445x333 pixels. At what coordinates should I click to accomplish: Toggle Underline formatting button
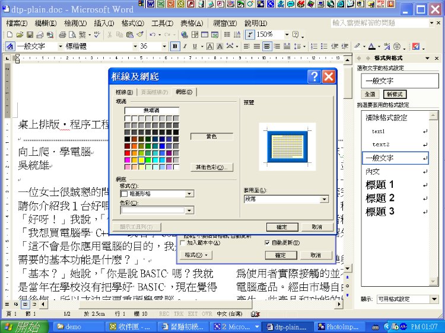click(x=195, y=46)
